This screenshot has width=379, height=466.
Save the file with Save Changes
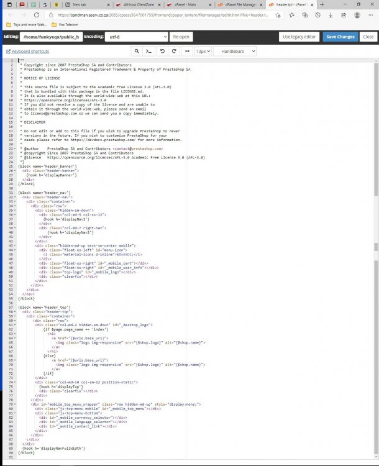(x=340, y=37)
